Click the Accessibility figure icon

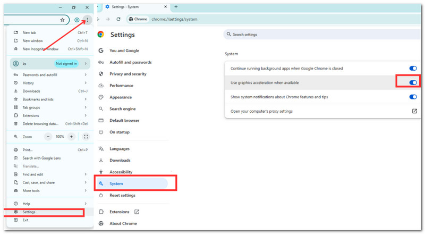point(101,172)
